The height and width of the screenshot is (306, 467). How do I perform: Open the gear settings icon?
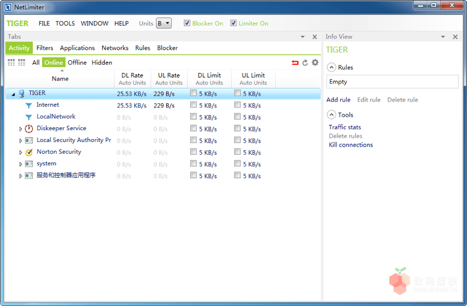(315, 62)
